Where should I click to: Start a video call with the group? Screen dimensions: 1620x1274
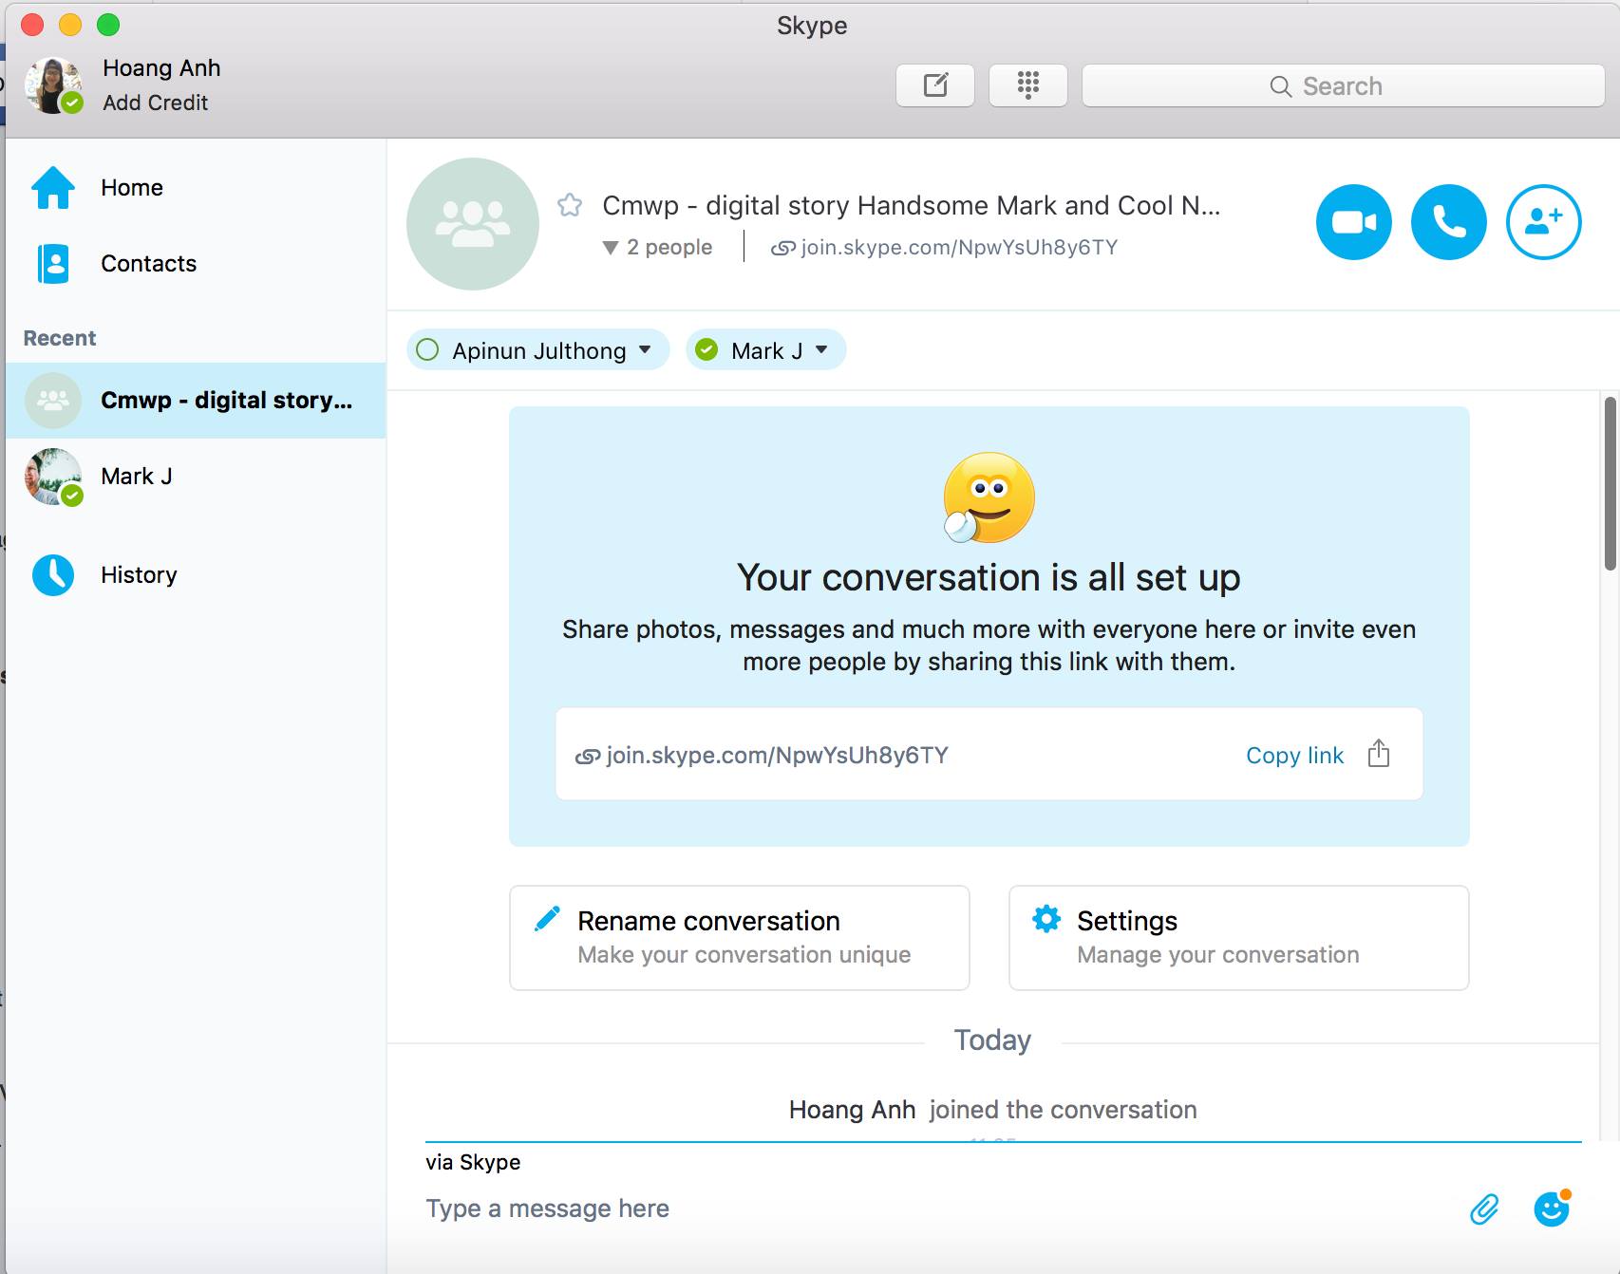(1353, 222)
